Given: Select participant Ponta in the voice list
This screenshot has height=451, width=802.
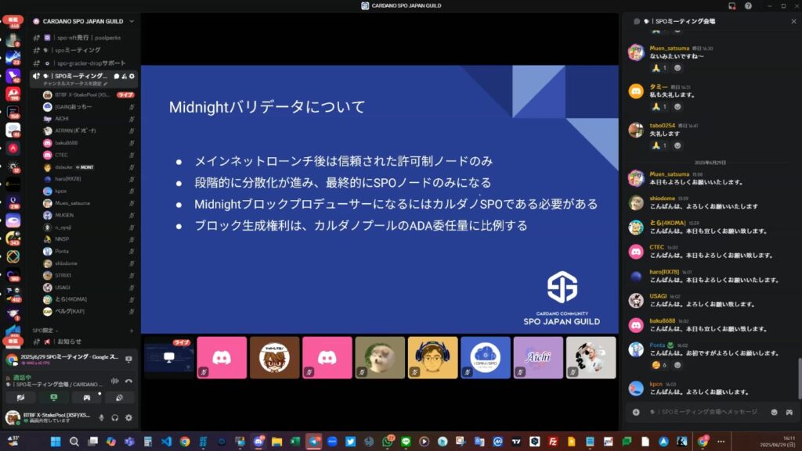Looking at the screenshot, I should pos(89,251).
